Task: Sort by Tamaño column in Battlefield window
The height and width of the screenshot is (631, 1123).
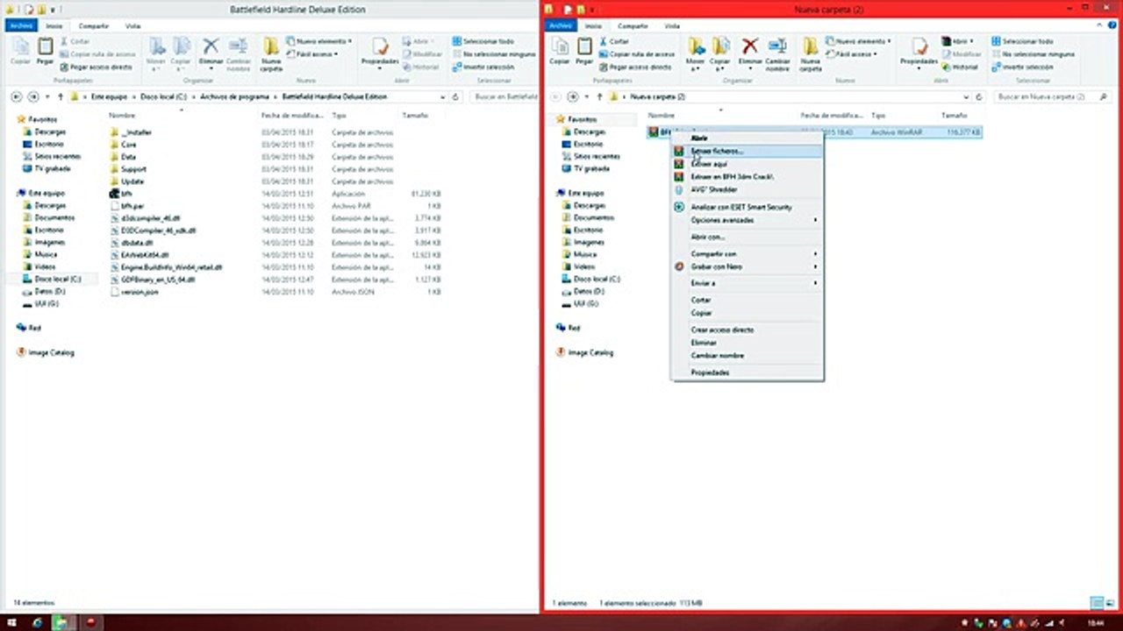Action: coord(415,115)
